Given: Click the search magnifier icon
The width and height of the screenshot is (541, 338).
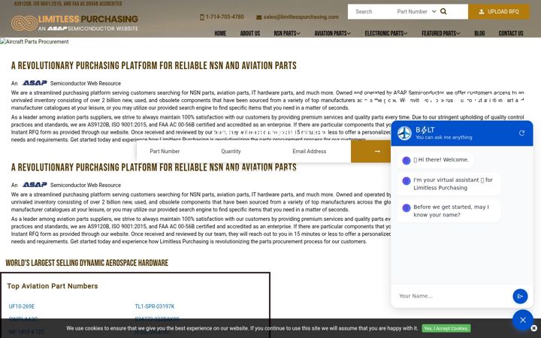Looking at the screenshot, I should pos(443,11).
